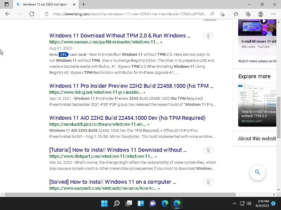
Task: Open a new tab with the plus button
Action: (x=83, y=4)
